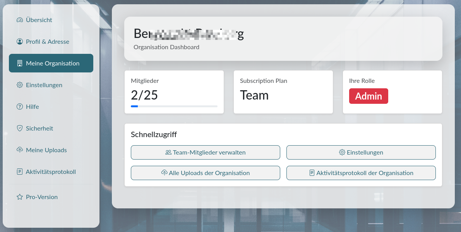This screenshot has height=232, width=461.
Task: Open Einstellungen from the sidebar
Action: 51,85
